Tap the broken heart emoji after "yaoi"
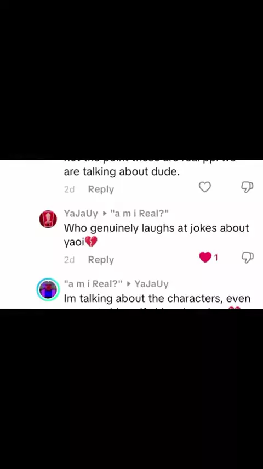Image resolution: width=263 pixels, height=469 pixels. (92, 242)
